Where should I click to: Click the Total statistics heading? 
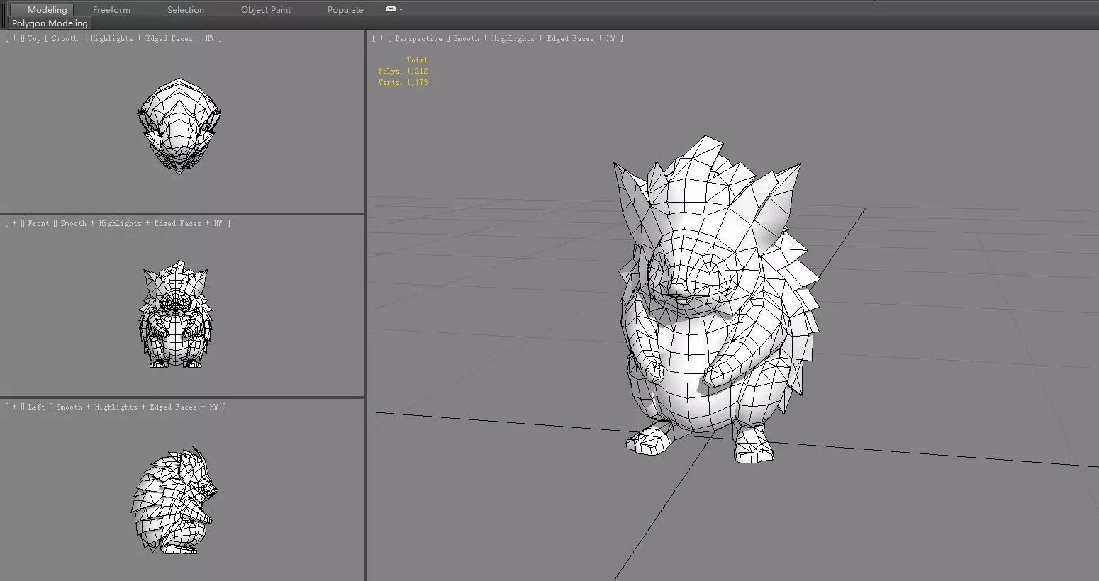417,60
